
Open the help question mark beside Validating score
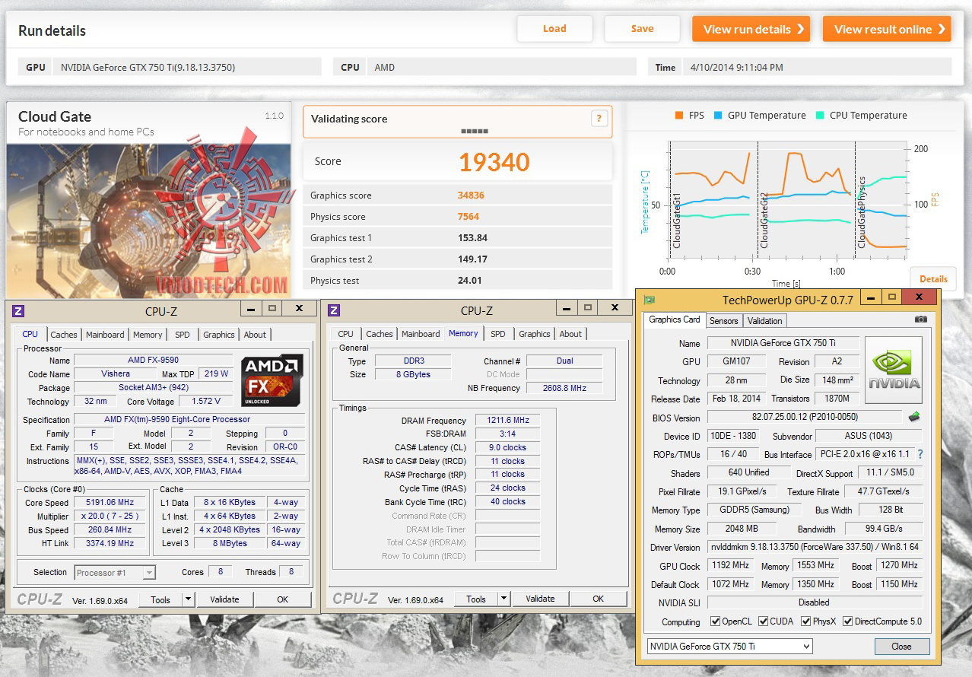[599, 119]
